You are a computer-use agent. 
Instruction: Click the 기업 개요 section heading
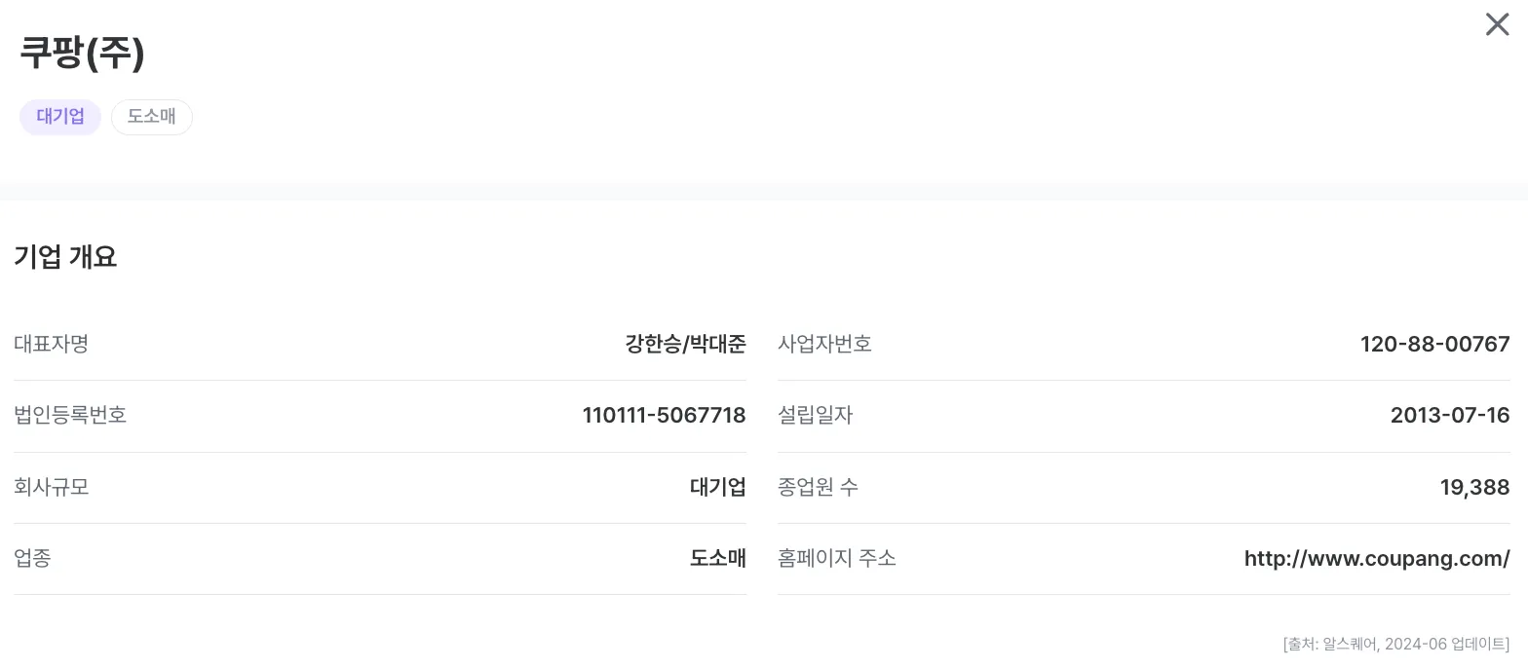coord(65,257)
